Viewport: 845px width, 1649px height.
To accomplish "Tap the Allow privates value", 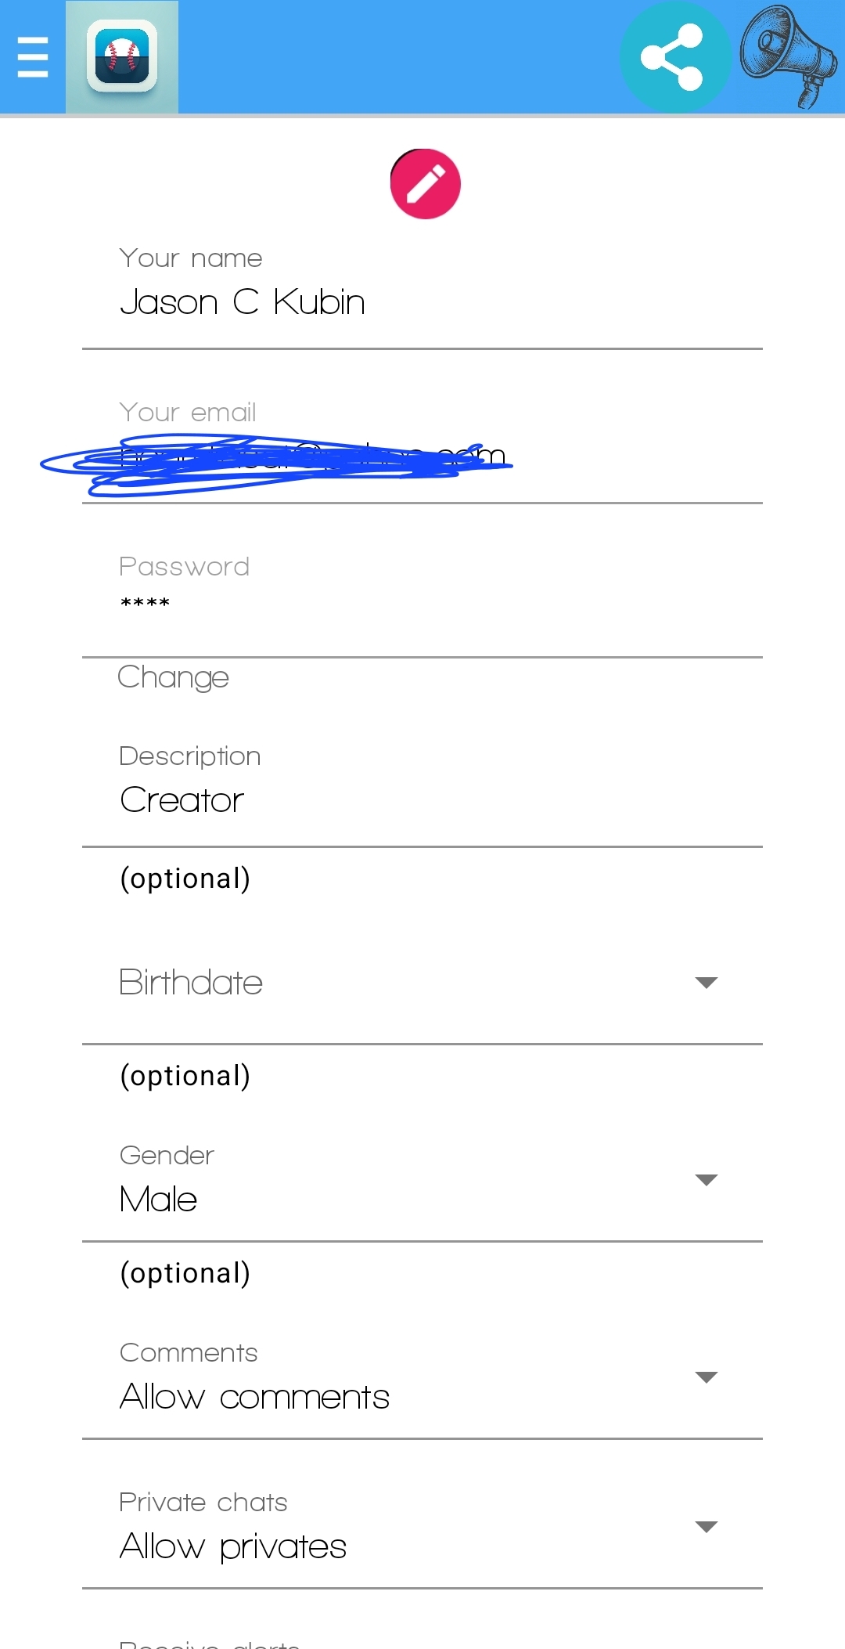I will click(x=233, y=1546).
